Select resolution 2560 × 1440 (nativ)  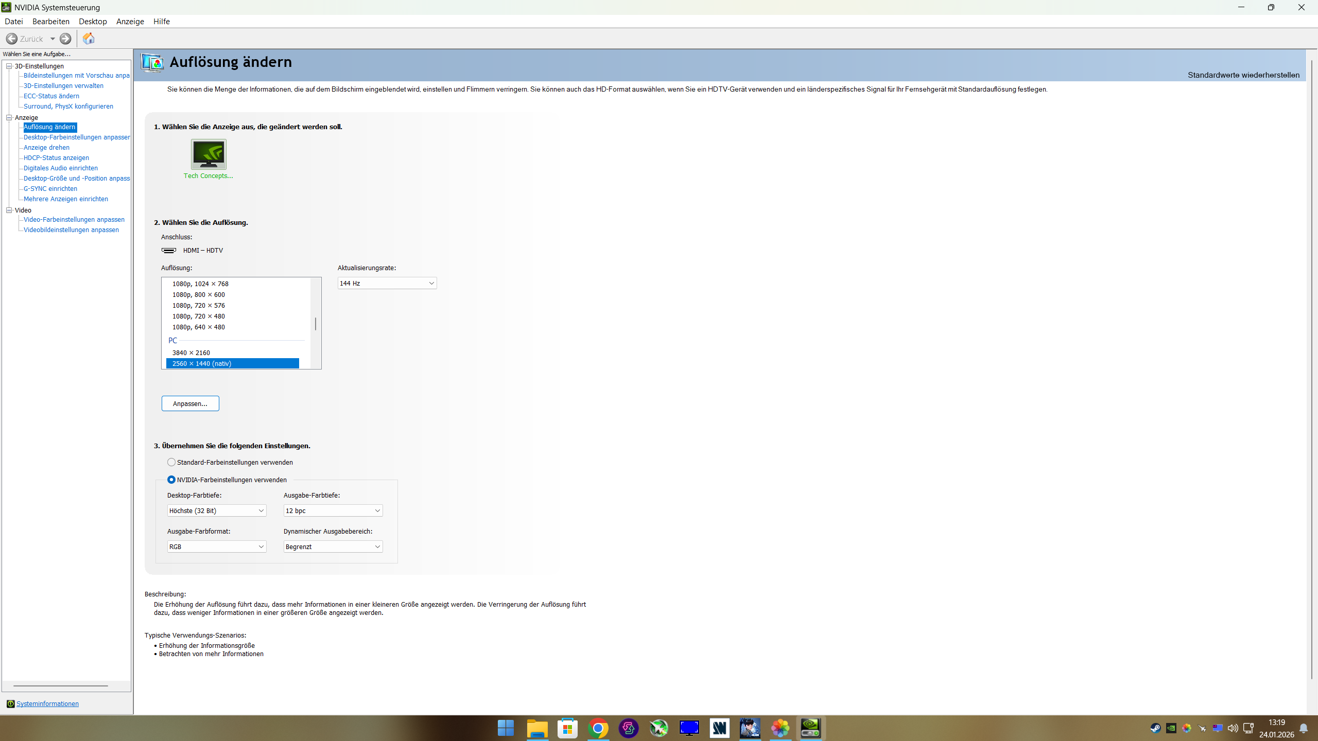coord(233,363)
